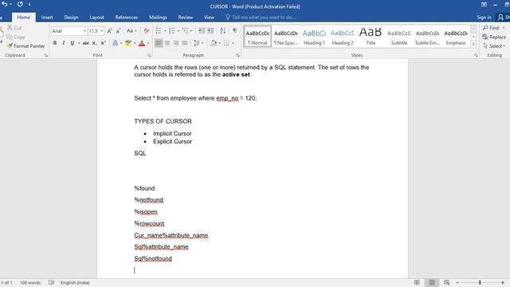Image resolution: width=510 pixels, height=287 pixels.
Task: Click the Format Painter tool
Action: (25, 46)
